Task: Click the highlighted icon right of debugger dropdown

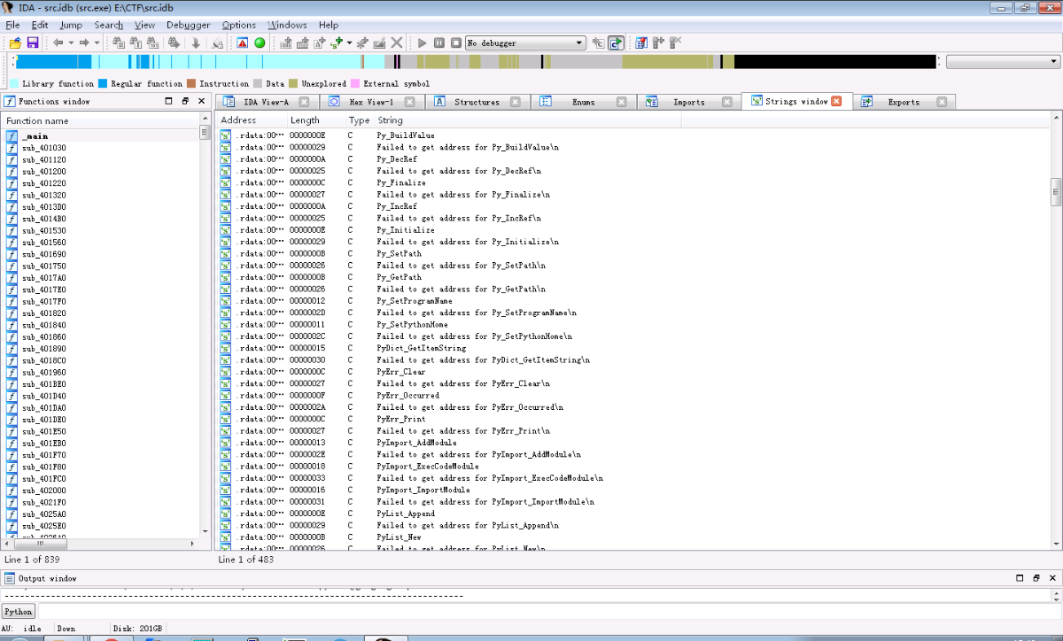Action: (617, 42)
